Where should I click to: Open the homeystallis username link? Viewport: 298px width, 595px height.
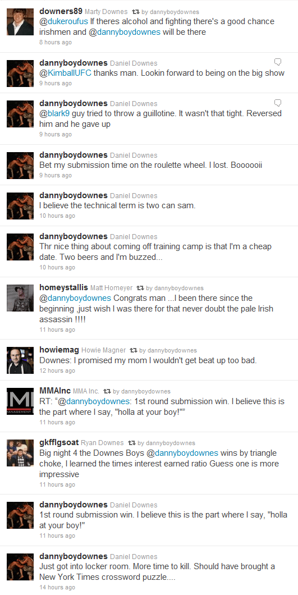point(63,287)
